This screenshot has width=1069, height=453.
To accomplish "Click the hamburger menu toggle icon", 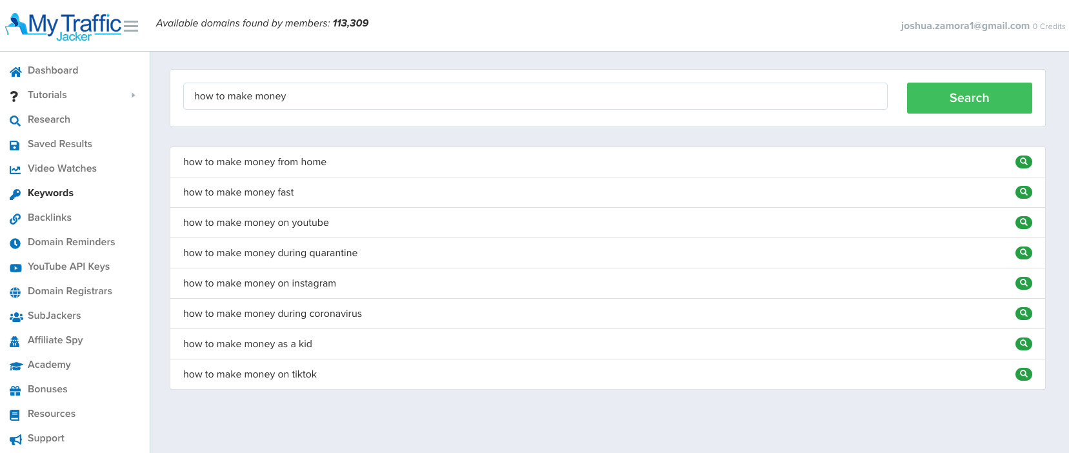I will tap(131, 26).
